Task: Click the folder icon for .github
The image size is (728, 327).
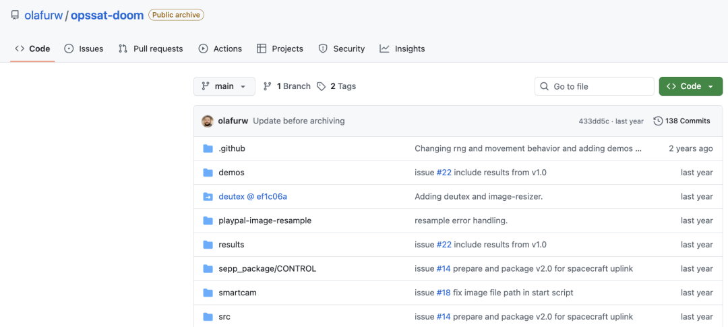Action: click(x=208, y=148)
